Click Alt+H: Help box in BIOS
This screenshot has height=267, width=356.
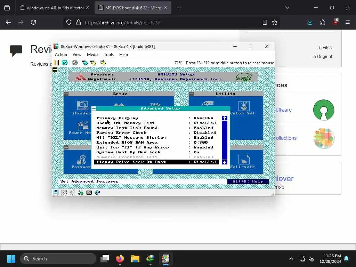click(248, 181)
